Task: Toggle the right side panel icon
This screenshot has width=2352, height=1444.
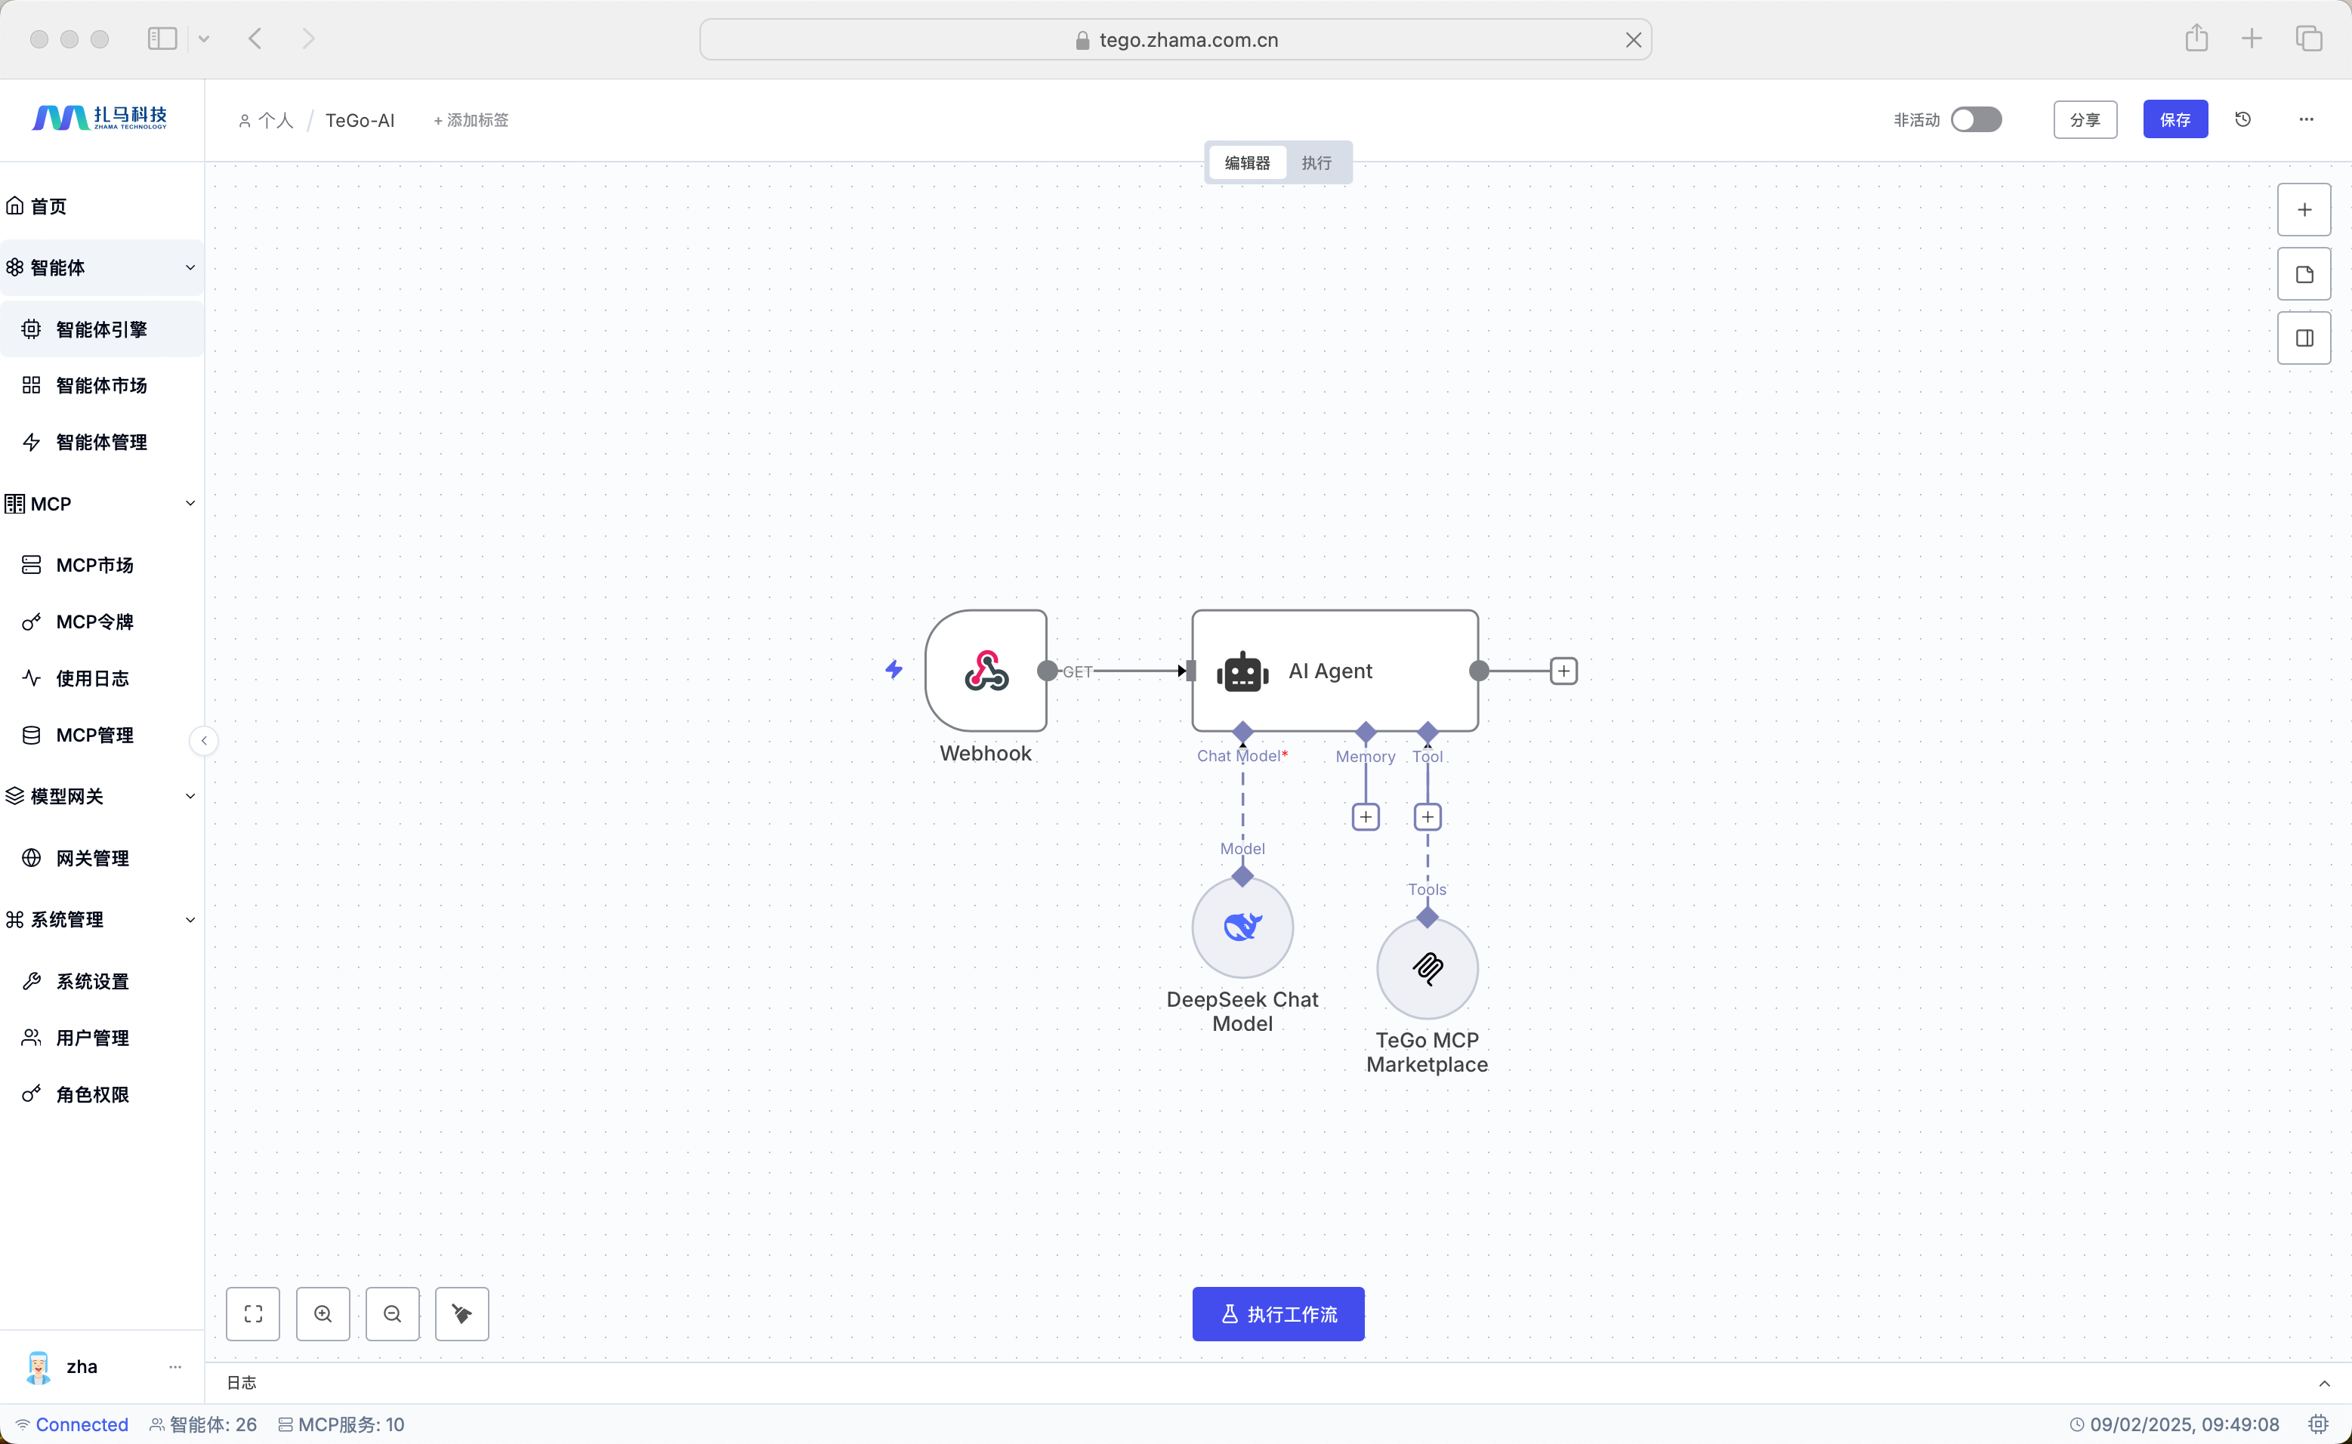Action: [2304, 338]
